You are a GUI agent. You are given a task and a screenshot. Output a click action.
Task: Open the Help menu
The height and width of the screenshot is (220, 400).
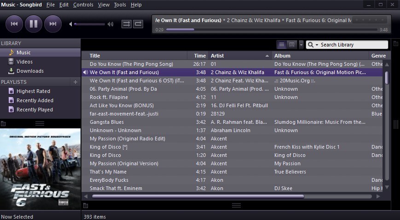tap(136, 5)
